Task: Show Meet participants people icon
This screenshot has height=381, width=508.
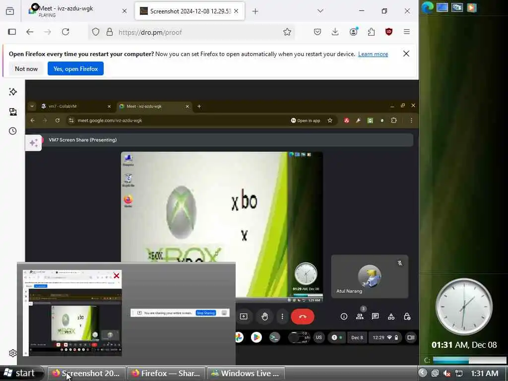Action: 360,317
